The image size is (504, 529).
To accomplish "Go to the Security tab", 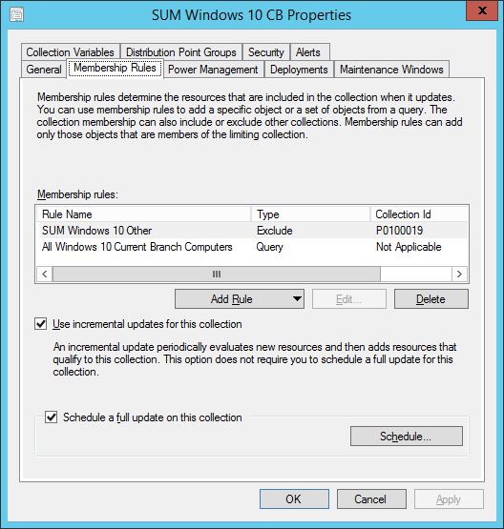I will point(266,52).
